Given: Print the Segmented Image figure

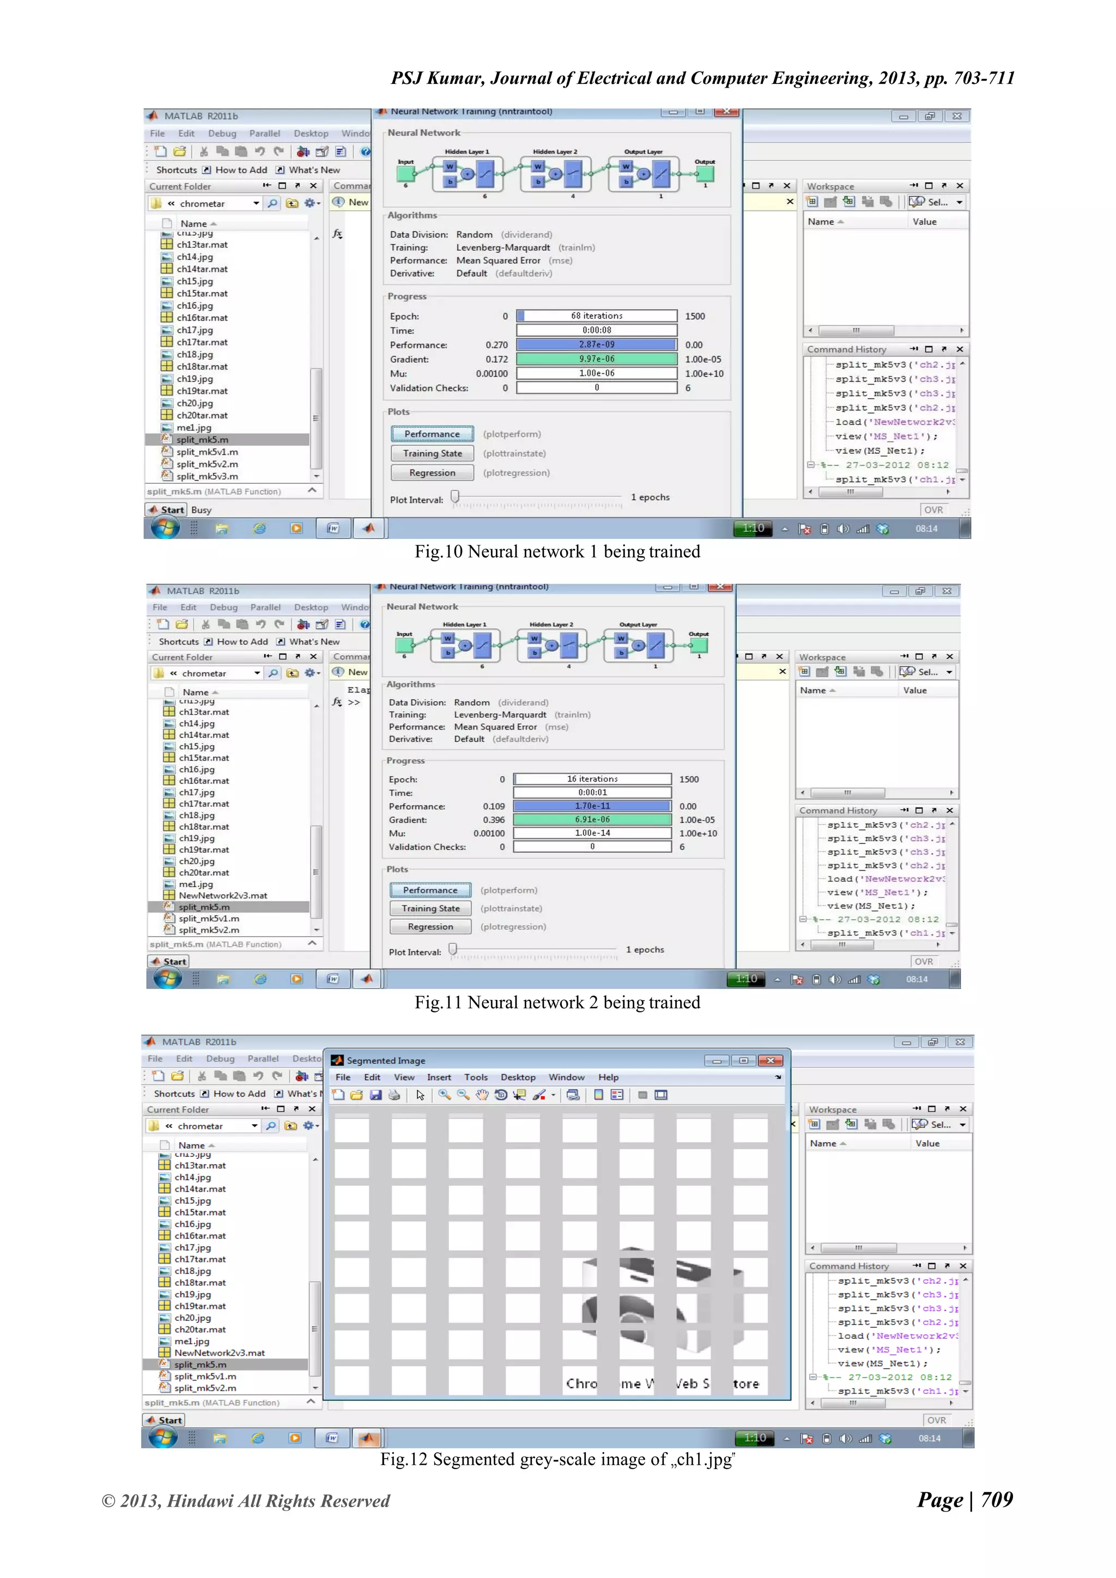Looking at the screenshot, I should 394,1095.
